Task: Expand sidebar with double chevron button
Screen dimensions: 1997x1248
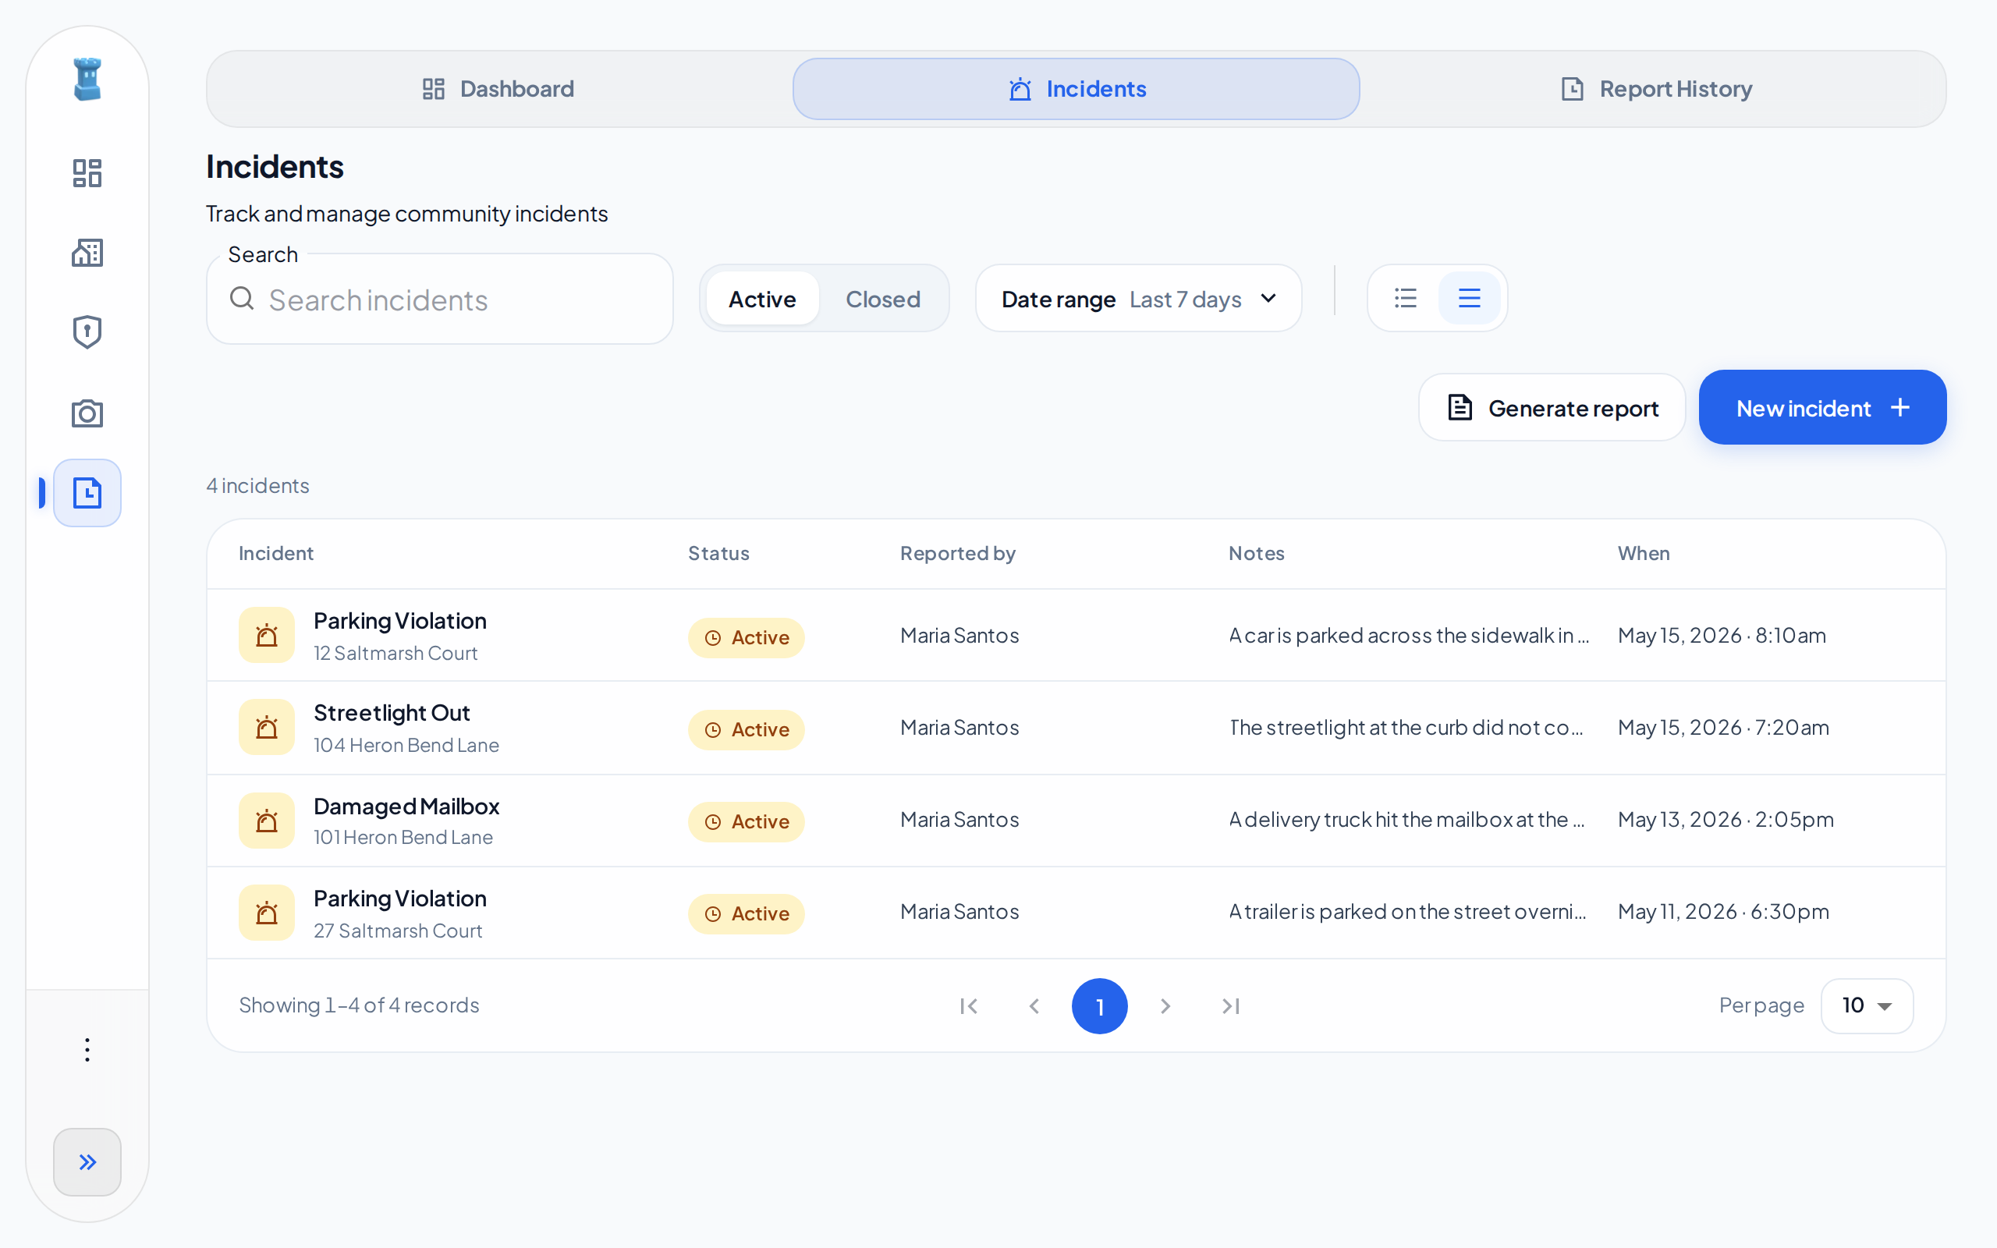Action: 87,1161
